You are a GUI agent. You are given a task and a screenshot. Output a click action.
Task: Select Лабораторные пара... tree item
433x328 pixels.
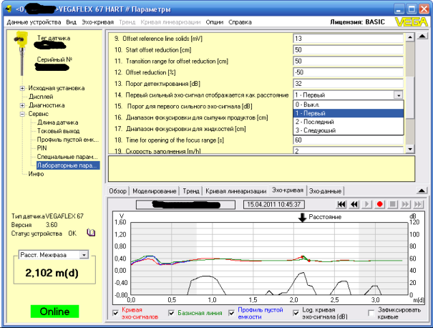click(x=68, y=165)
